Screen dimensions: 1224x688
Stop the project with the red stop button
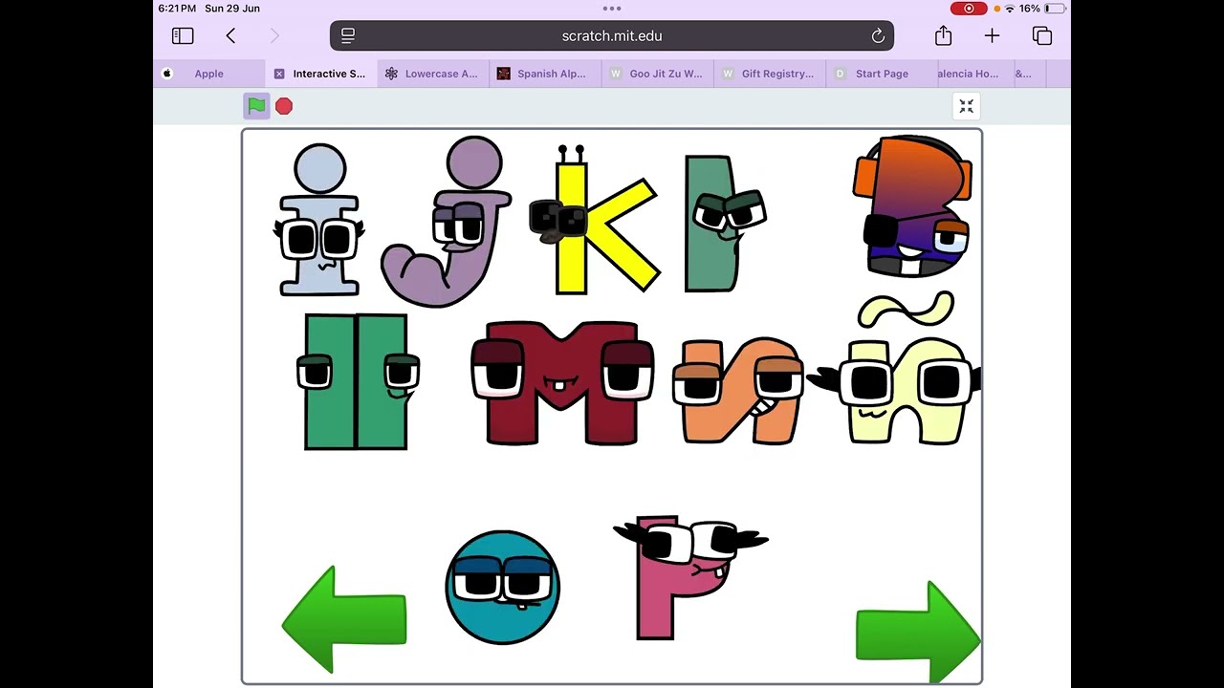pyautogui.click(x=284, y=106)
